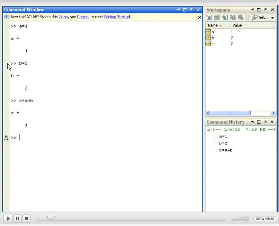The width and height of the screenshot is (279, 226).
Task: Click the New Variable icon in Workspace toolbar
Action: click(209, 17)
